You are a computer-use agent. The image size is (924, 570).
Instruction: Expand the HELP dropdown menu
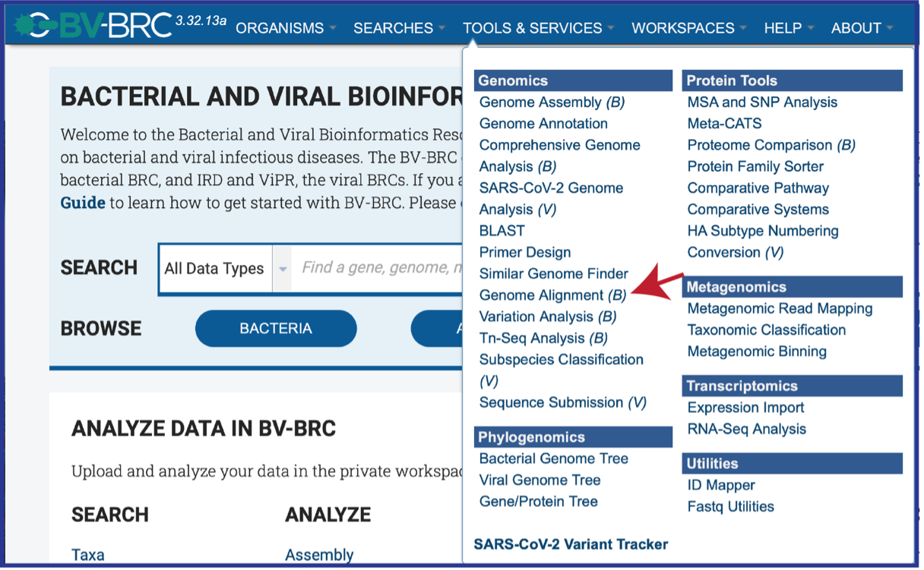tap(789, 28)
